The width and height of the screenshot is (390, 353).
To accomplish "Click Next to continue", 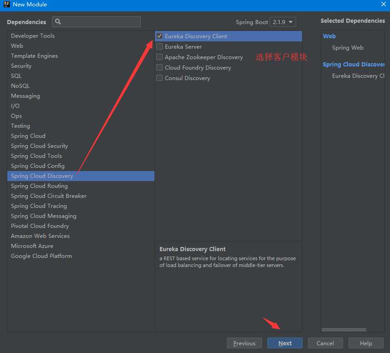I will (285, 343).
